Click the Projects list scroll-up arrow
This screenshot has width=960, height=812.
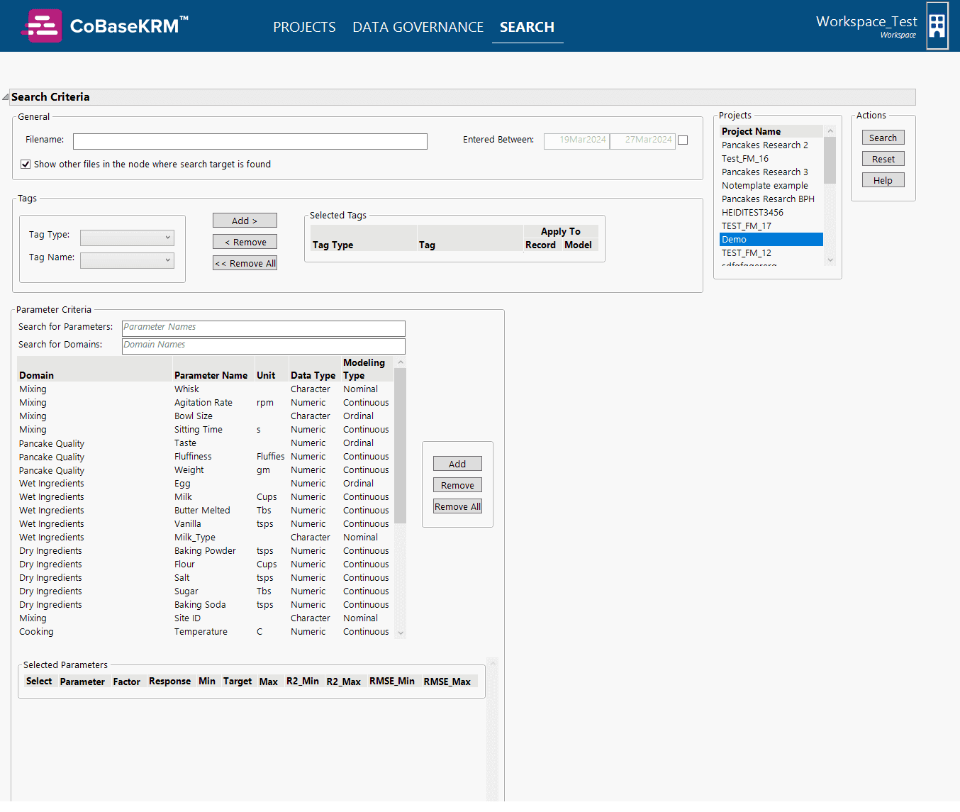tap(830, 131)
